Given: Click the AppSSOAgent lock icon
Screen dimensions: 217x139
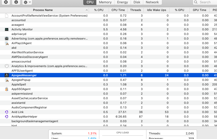Looking at the screenshot, I should [7, 89].
